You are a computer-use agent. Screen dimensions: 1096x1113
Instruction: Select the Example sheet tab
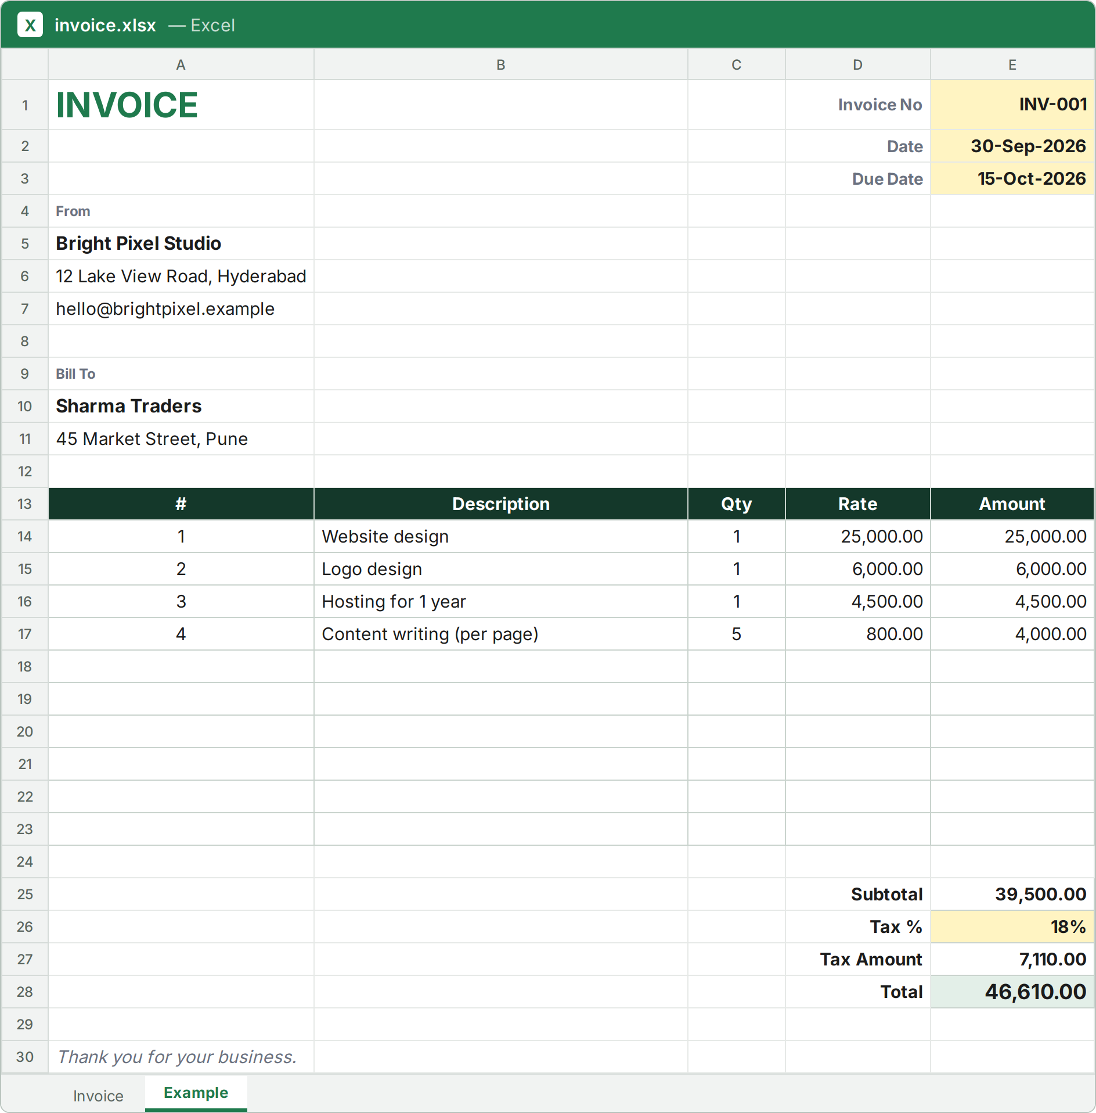coord(196,1093)
